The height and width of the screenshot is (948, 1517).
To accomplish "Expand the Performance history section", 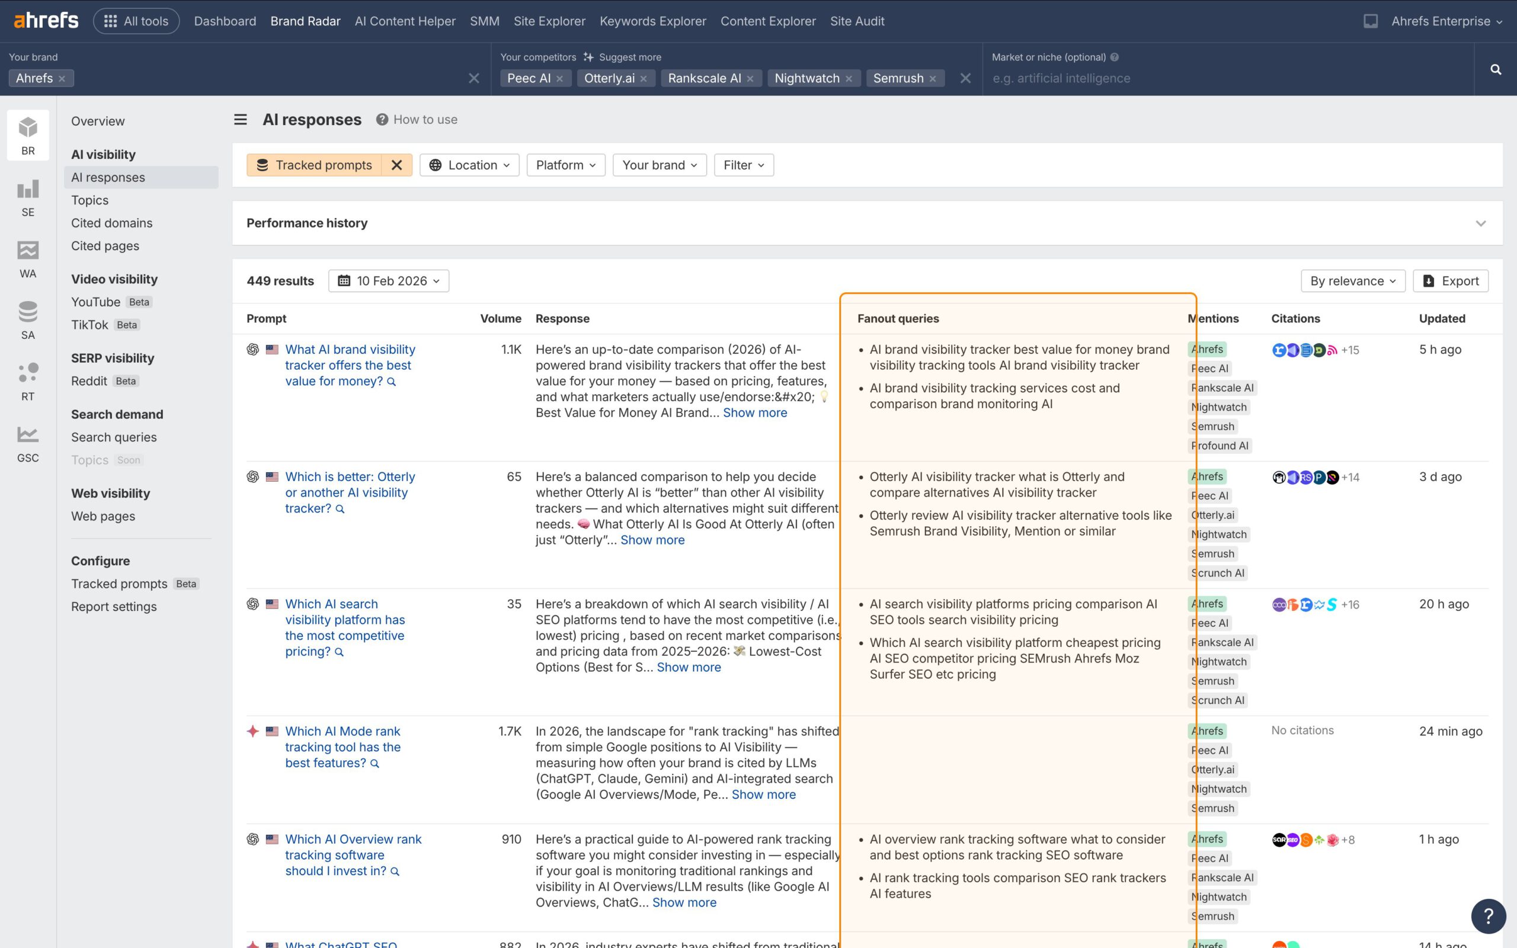I will click(x=1481, y=223).
